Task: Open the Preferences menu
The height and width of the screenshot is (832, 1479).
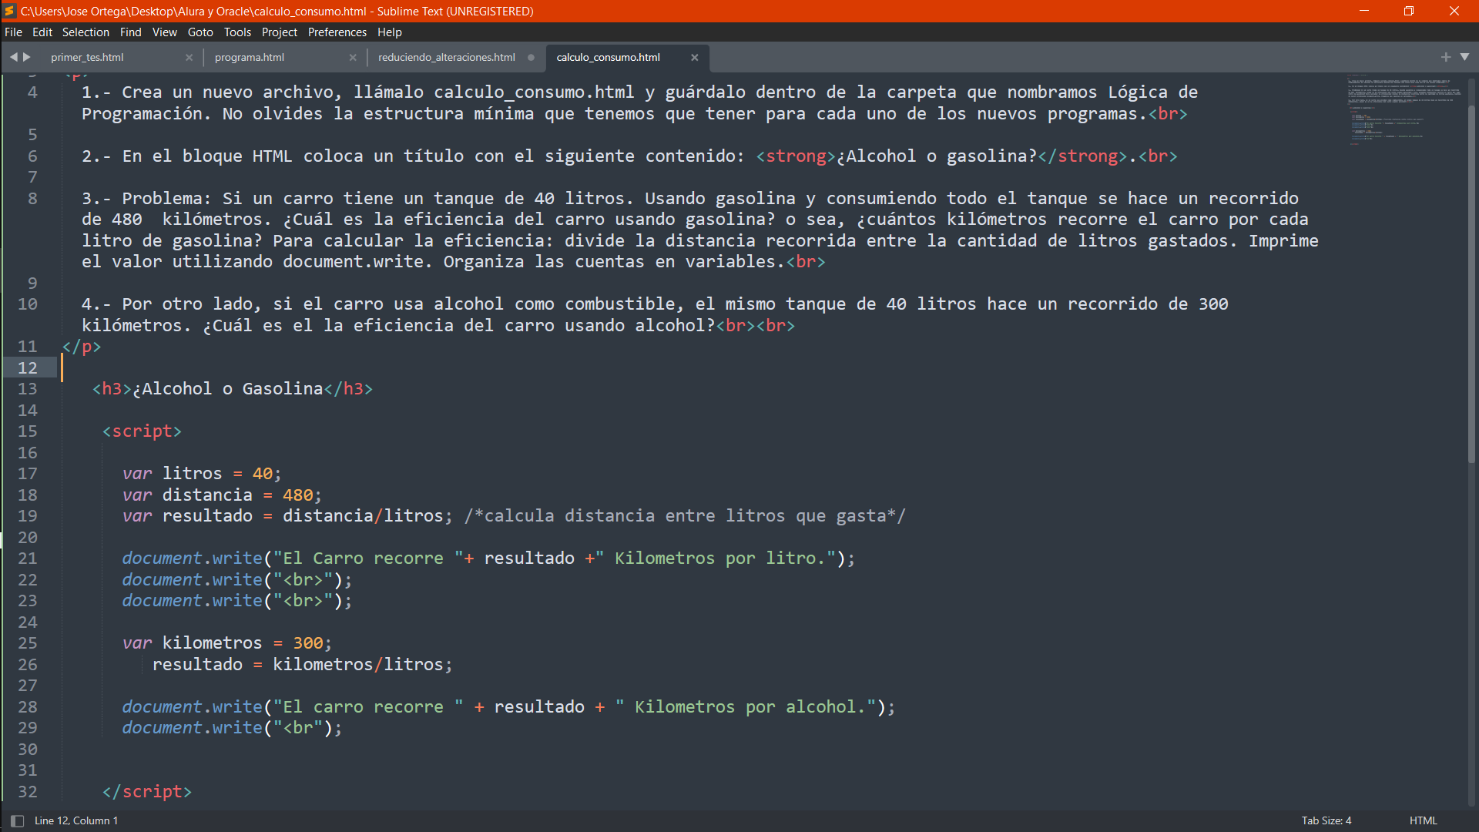Action: point(337,32)
